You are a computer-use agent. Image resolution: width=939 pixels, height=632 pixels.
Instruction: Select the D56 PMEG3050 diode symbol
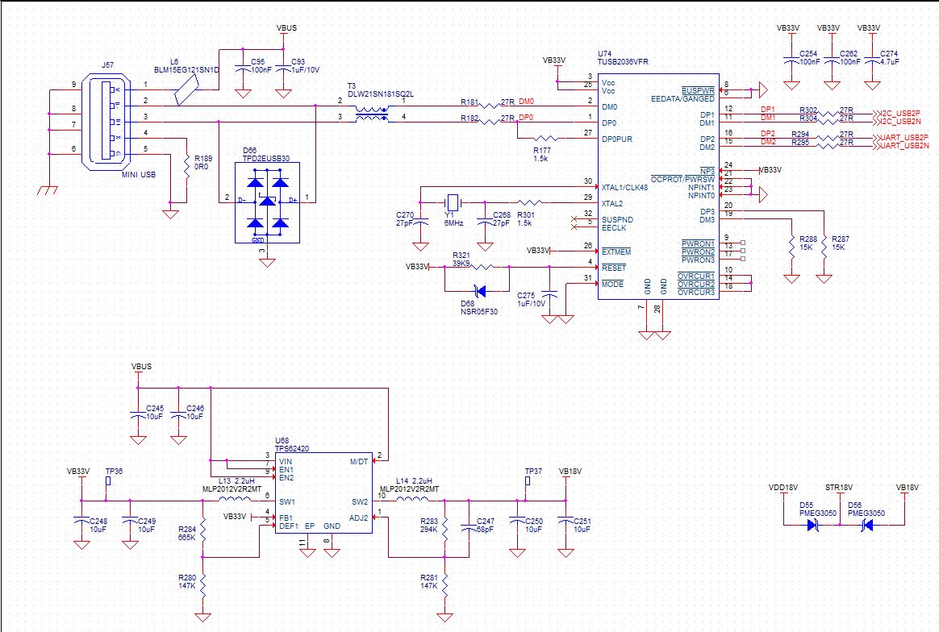click(x=866, y=526)
